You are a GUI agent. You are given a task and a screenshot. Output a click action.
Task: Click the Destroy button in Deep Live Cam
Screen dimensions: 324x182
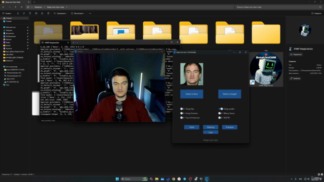click(x=211, y=127)
